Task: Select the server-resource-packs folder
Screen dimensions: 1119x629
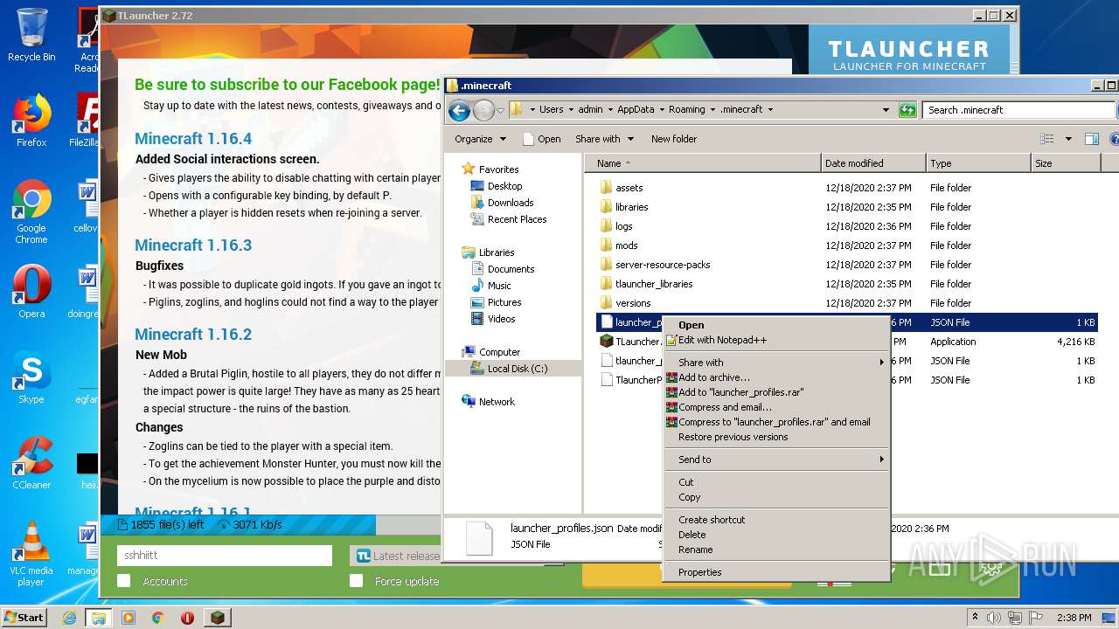Action: click(x=663, y=265)
